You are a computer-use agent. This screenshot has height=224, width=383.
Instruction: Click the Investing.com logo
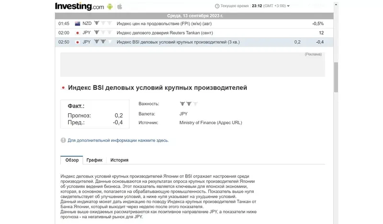tap(79, 6)
